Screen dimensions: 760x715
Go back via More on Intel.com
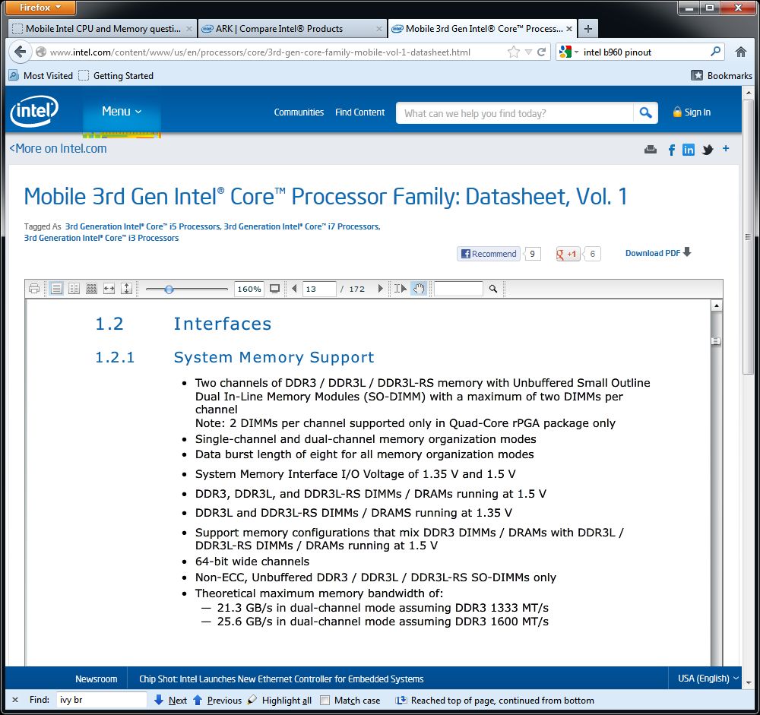pos(59,149)
